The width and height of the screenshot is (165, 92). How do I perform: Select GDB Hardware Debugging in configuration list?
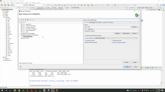point(29,33)
